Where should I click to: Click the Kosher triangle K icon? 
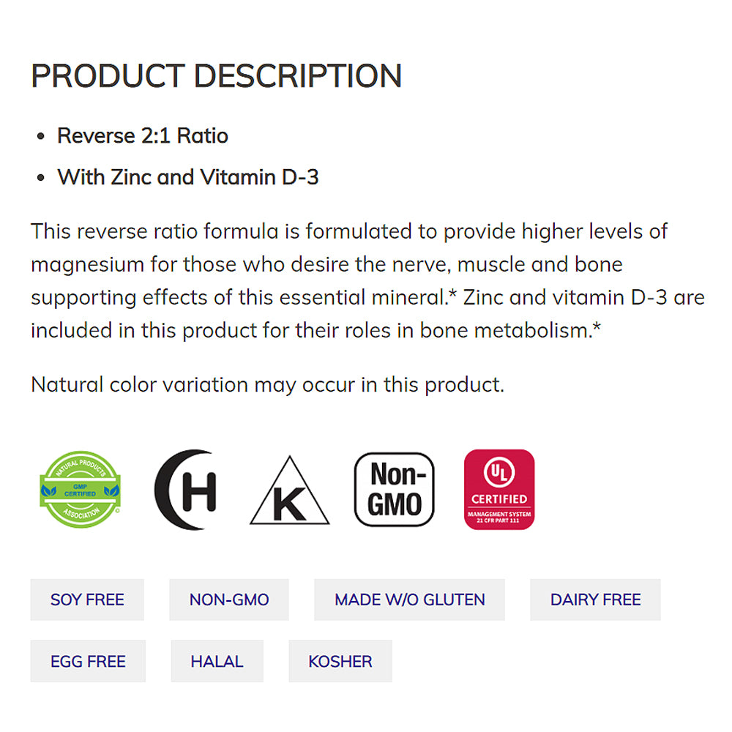[x=289, y=492]
